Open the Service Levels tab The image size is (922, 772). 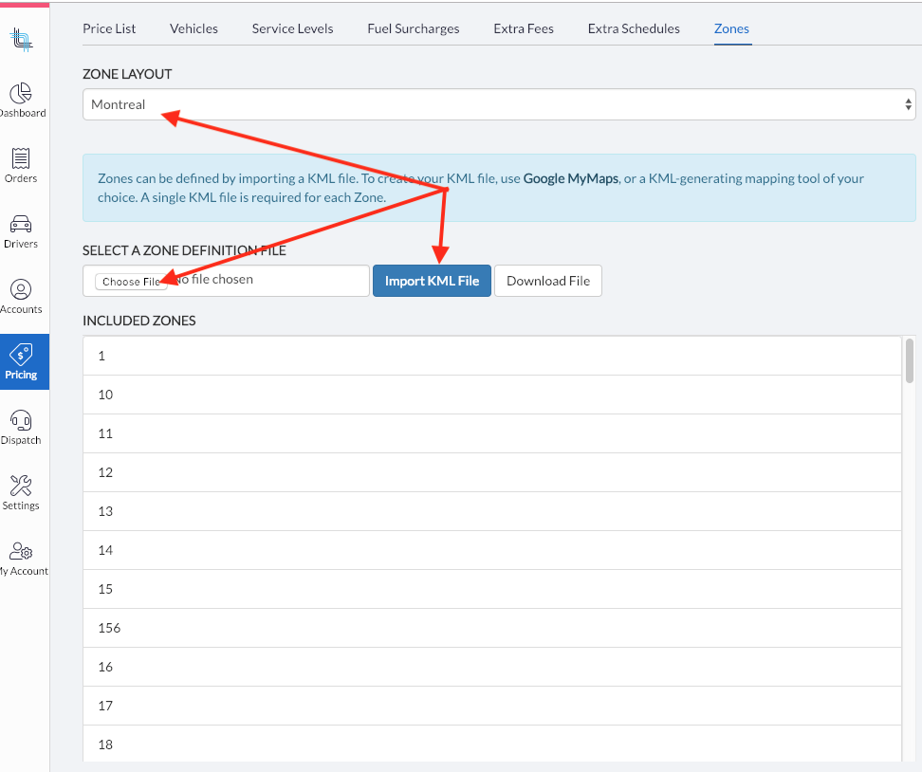pyautogui.click(x=292, y=28)
